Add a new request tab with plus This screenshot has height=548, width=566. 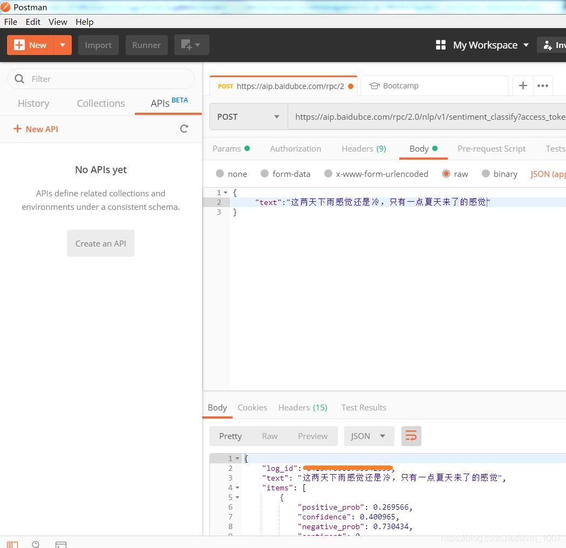pos(523,86)
